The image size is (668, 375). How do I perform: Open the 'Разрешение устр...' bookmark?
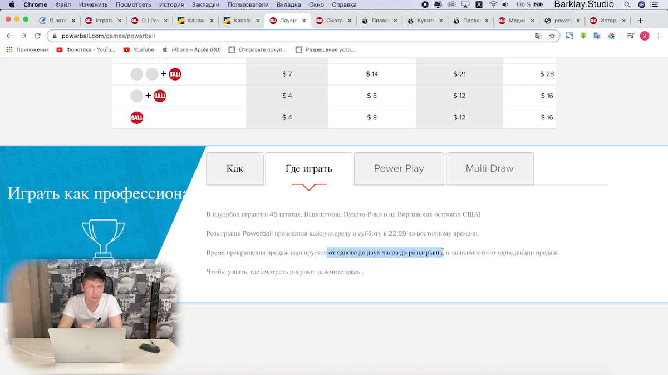pos(325,49)
